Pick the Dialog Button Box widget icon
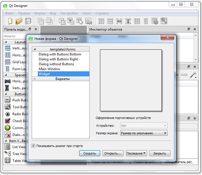The height and width of the screenshot is (175, 202). tap(8, 135)
